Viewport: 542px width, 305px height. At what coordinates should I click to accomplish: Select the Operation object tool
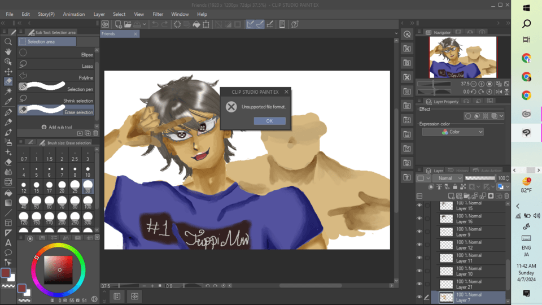coord(8,62)
